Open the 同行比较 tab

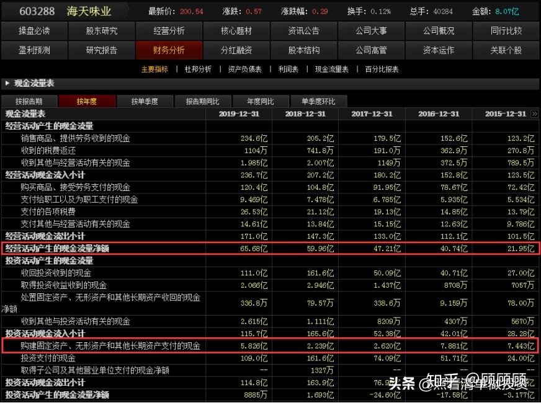coord(506,31)
